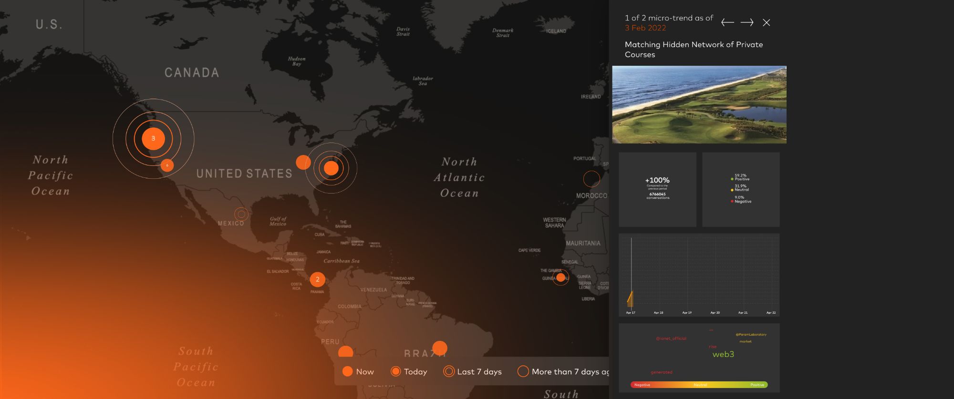Select the ring marker over Mexico
Viewport: 954px width, 399px height.
(241, 214)
